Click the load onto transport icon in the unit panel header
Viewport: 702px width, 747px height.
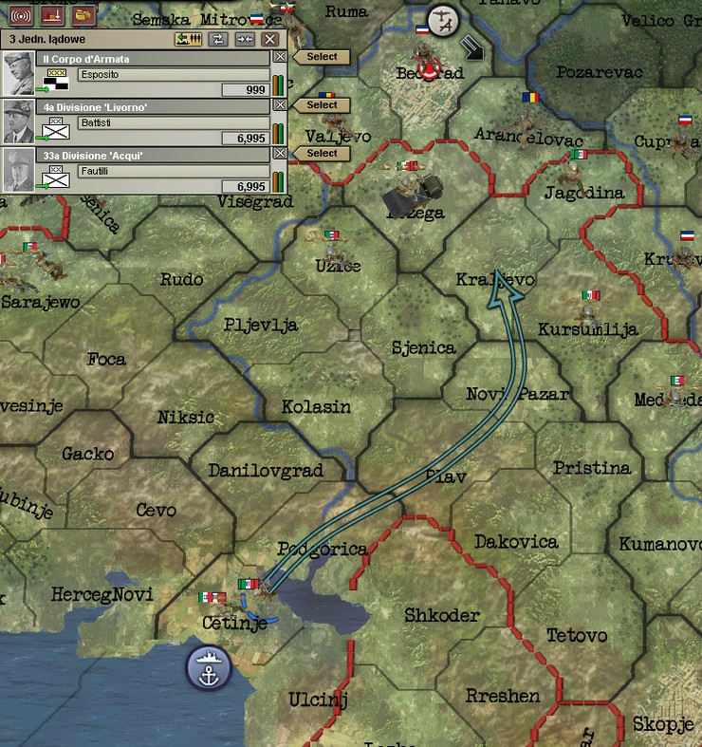click(x=189, y=39)
